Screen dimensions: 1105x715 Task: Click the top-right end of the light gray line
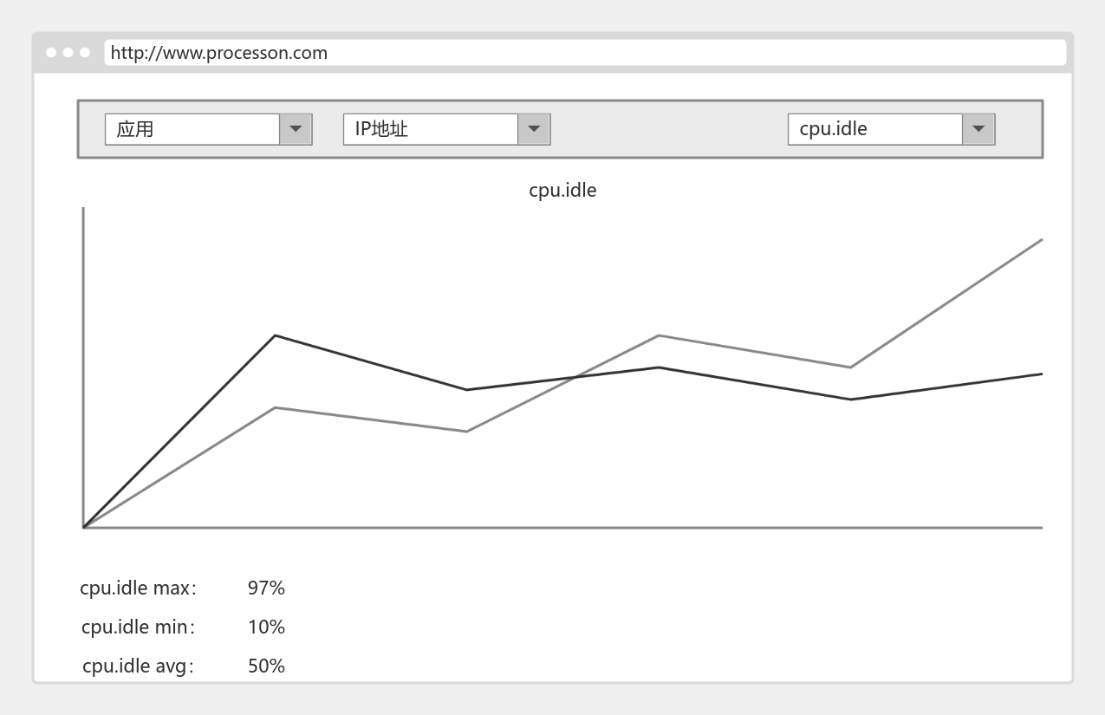(x=1040, y=240)
